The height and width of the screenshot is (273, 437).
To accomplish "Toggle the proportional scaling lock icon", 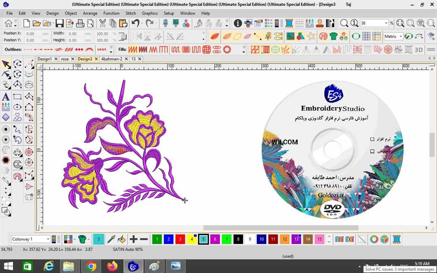I will click(x=123, y=36).
